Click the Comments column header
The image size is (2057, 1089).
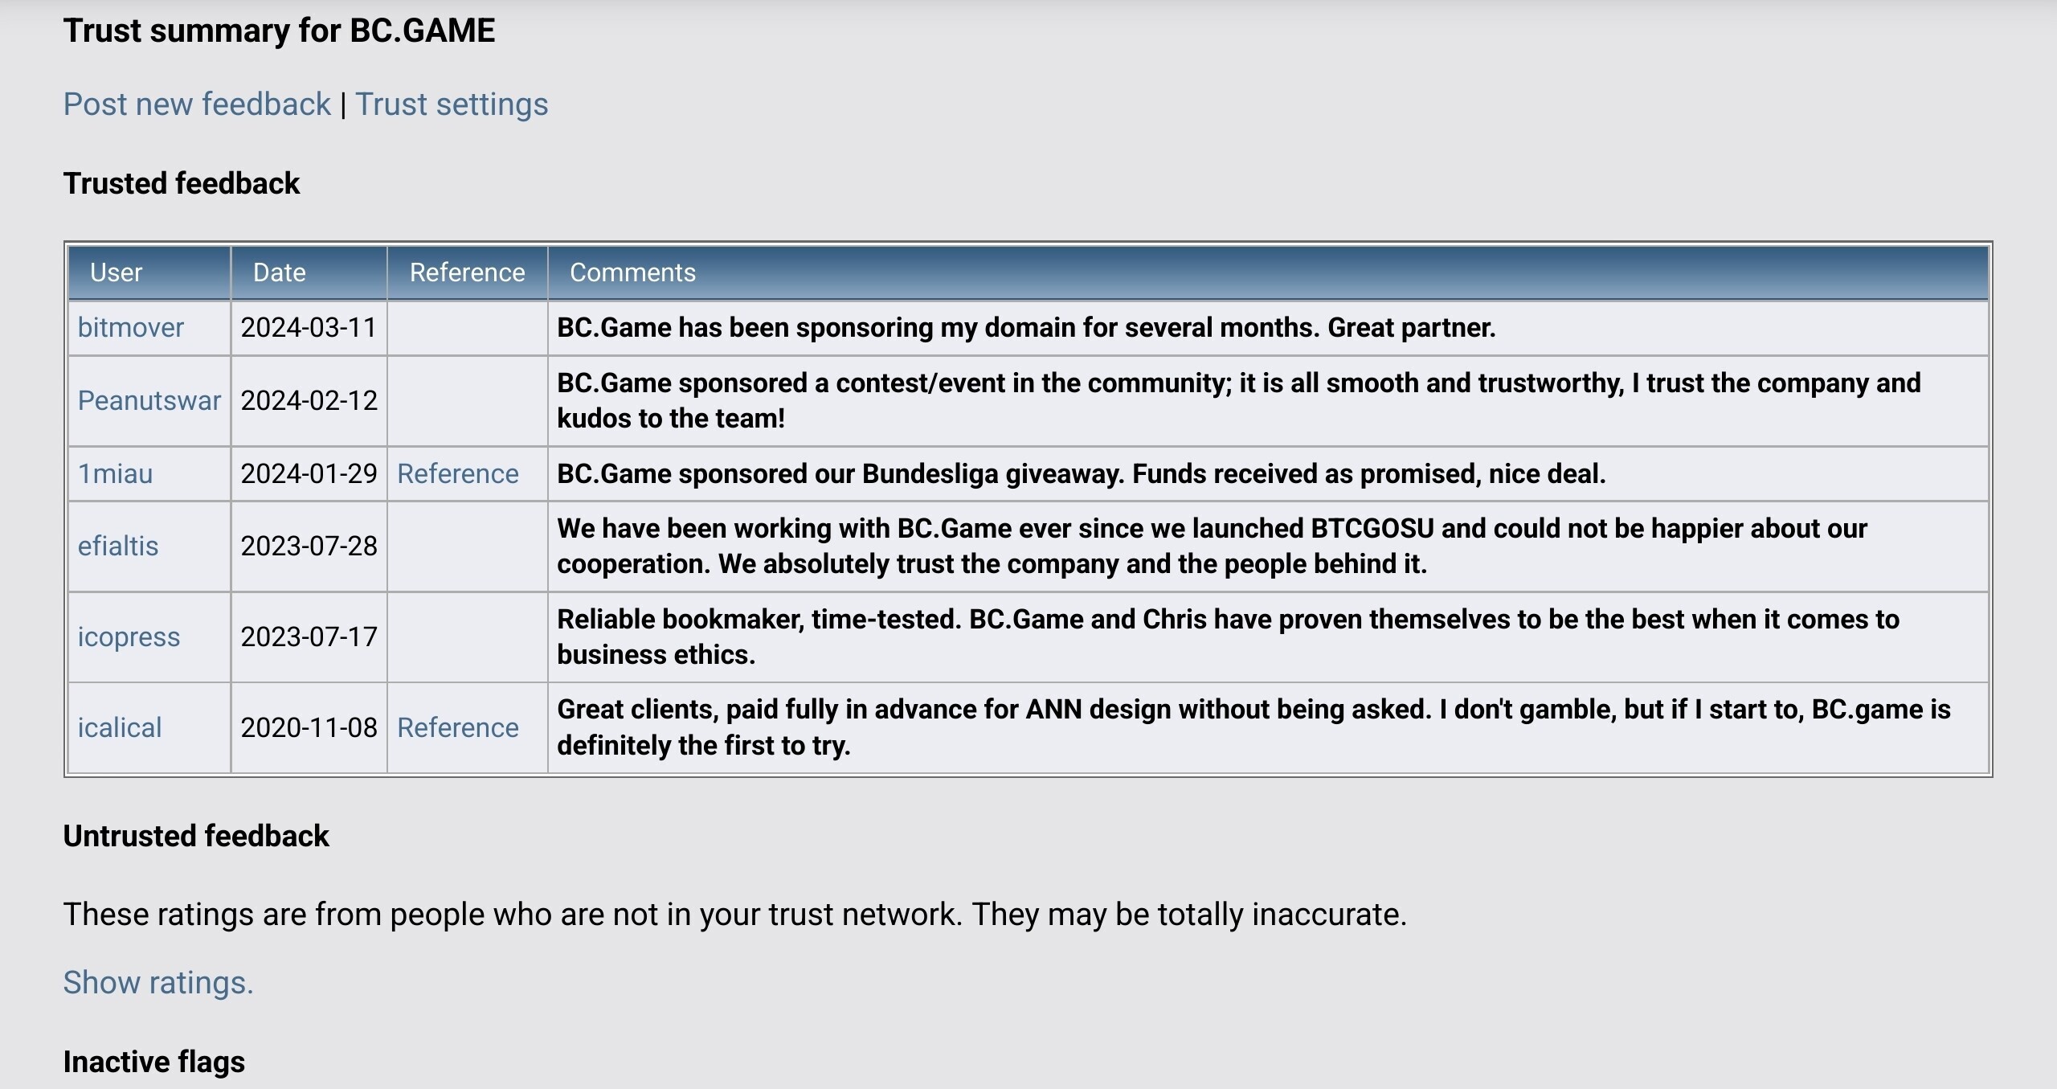point(1268,272)
